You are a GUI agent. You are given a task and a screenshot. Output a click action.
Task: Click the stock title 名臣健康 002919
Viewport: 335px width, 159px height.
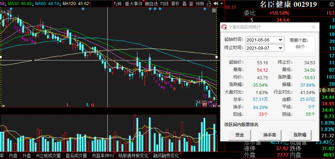(288, 4)
